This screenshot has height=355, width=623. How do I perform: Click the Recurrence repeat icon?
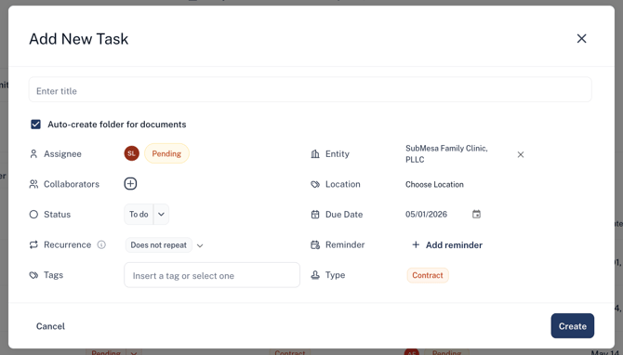point(33,244)
